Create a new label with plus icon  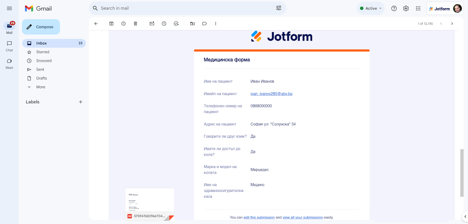pos(81,102)
